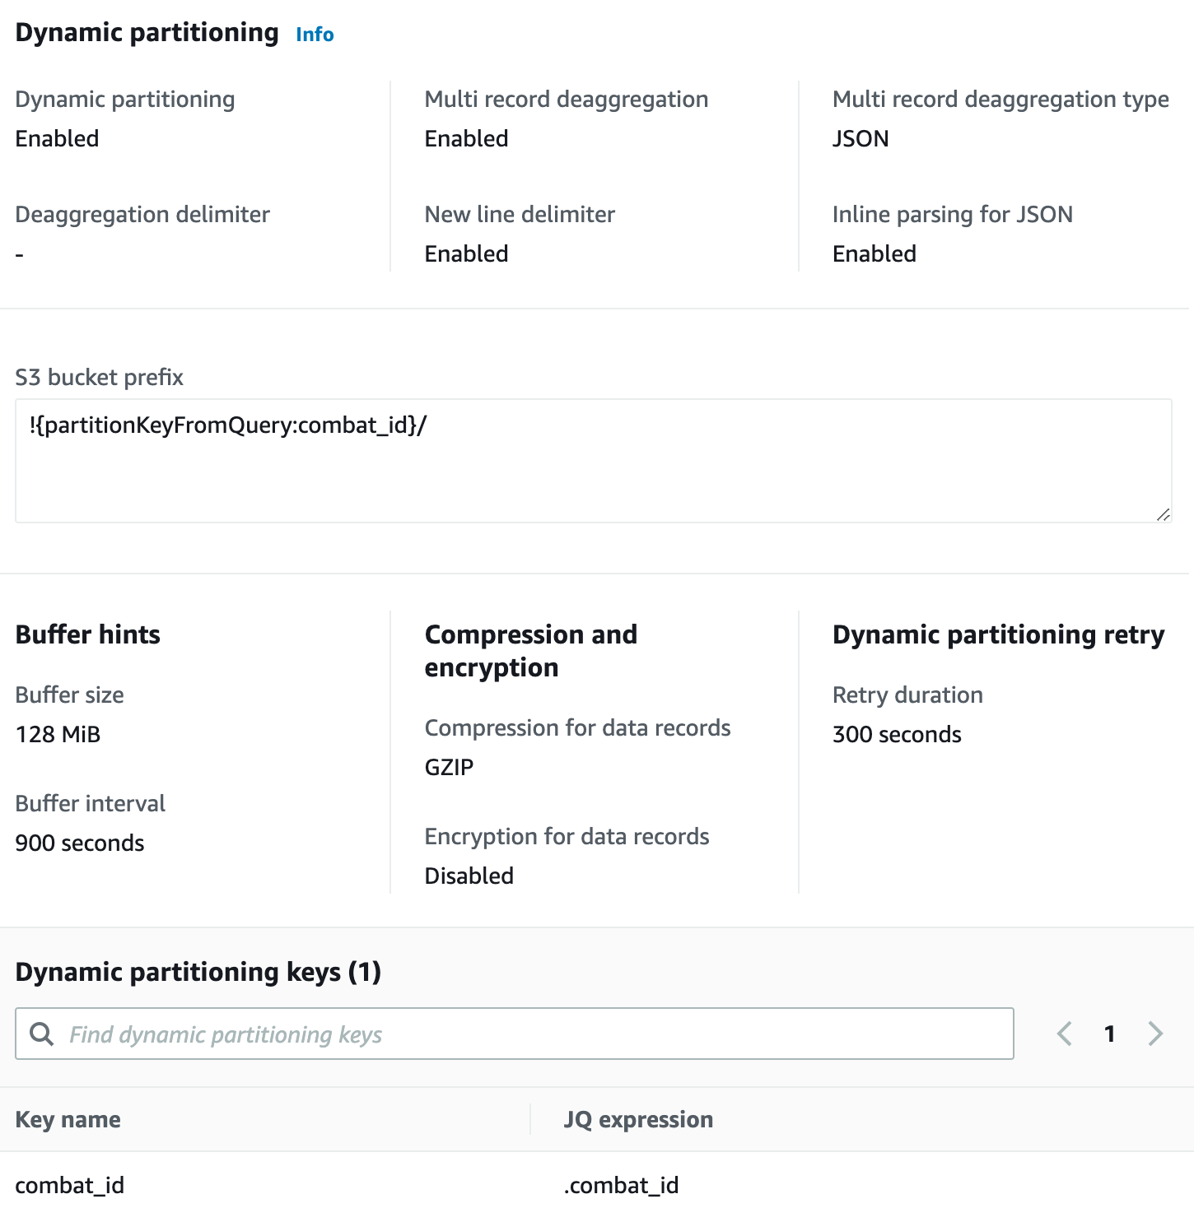Click the JQ expression column header
Image resolution: width=1194 pixels, height=1208 pixels.
tap(638, 1119)
